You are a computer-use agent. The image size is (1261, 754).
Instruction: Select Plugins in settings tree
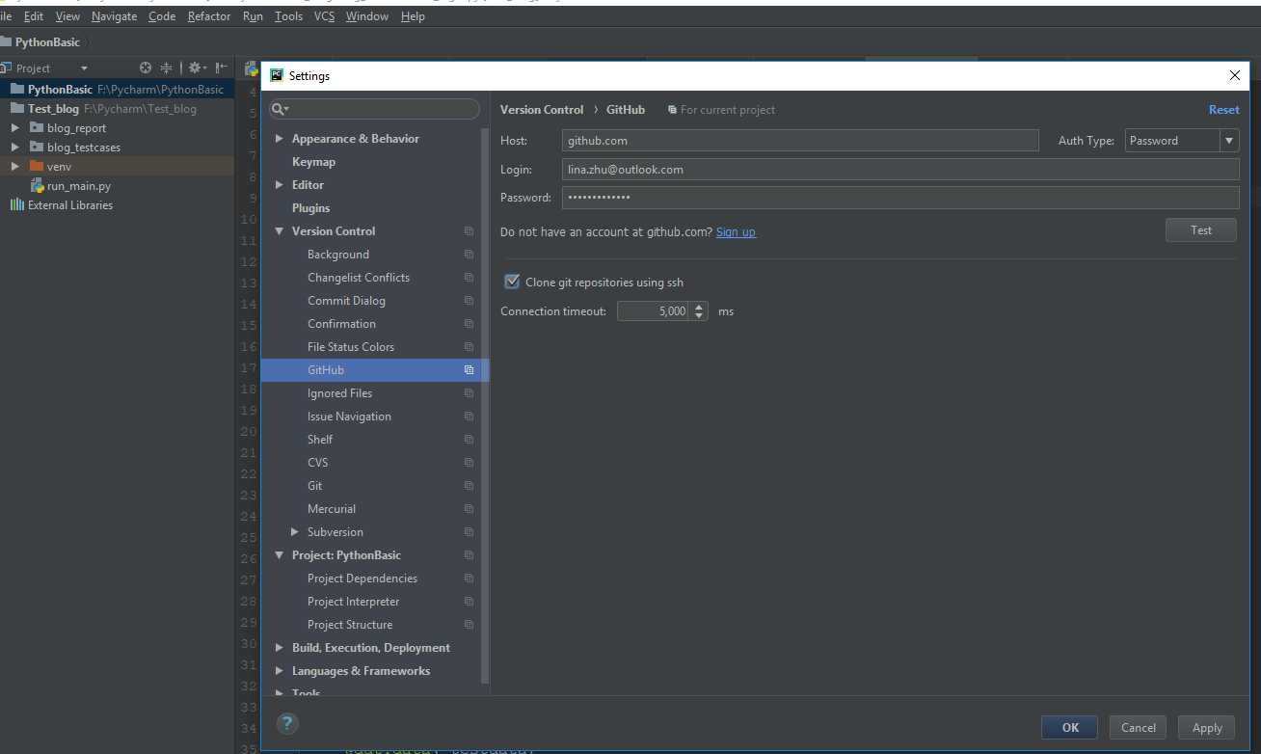click(310, 208)
